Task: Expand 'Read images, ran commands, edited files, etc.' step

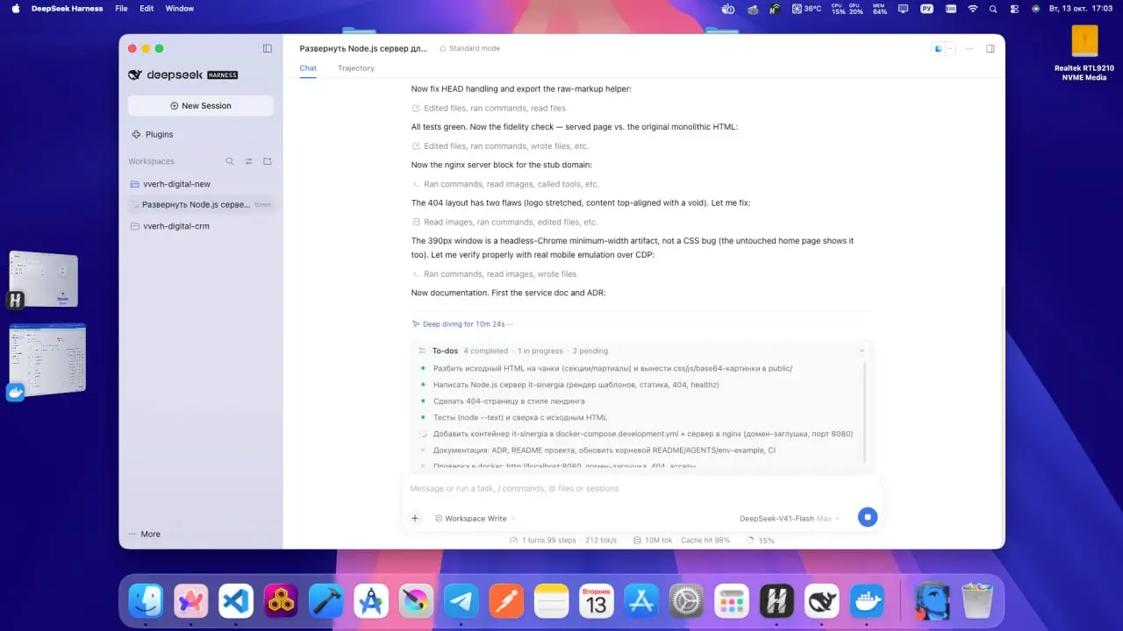Action: pyautogui.click(x=504, y=222)
